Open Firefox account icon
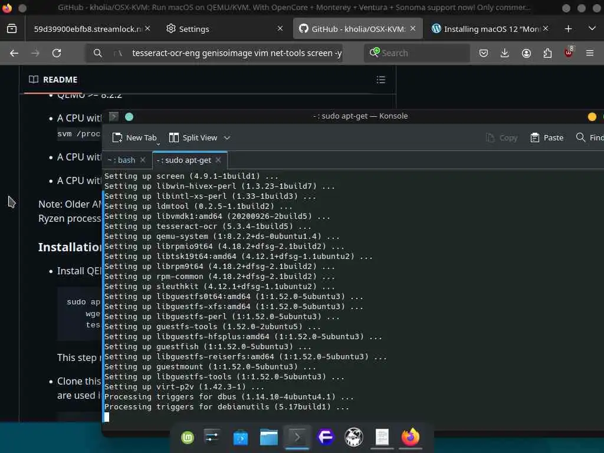 pos(526,53)
